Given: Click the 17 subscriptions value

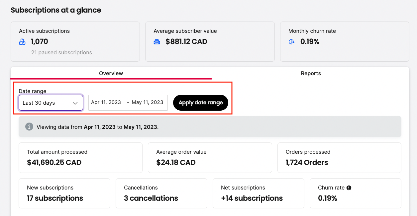Looking at the screenshot, I should coord(55,198).
